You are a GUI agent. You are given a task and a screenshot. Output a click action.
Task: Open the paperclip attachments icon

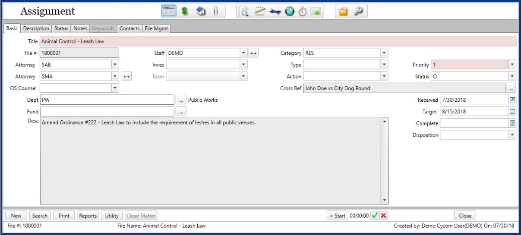(216, 12)
